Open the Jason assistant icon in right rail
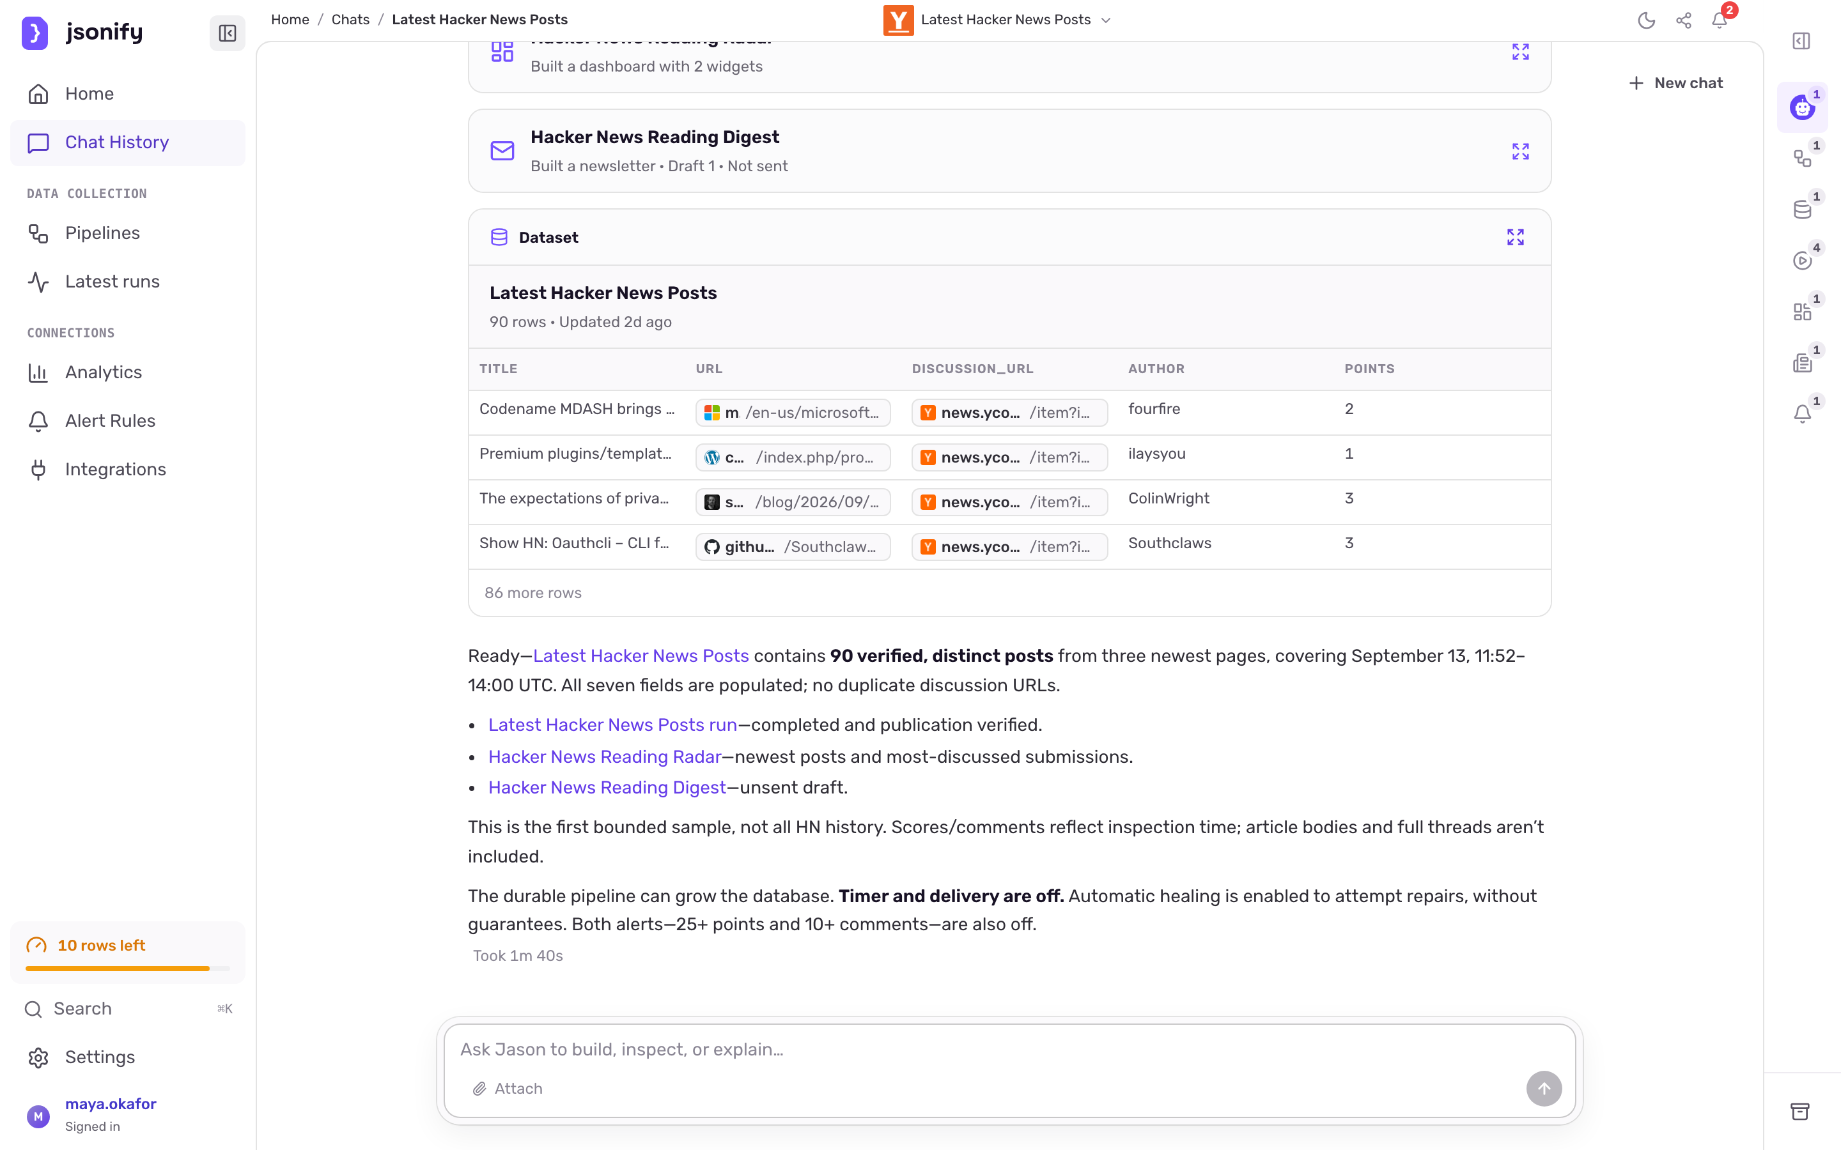This screenshot has height=1150, width=1841. tap(1802, 107)
